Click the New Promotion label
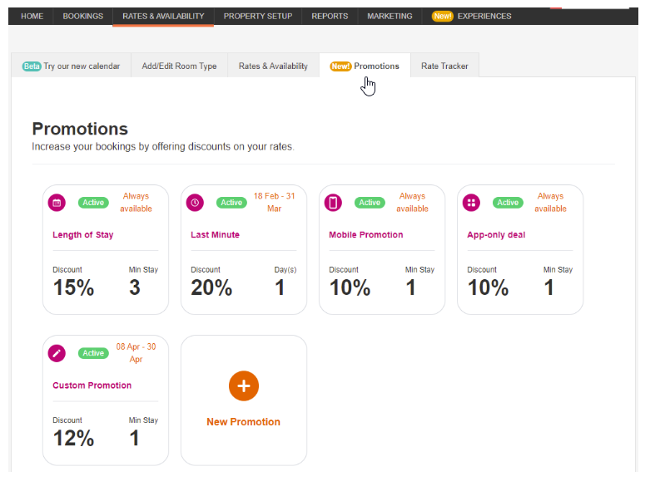This screenshot has width=660, height=491. tap(243, 422)
